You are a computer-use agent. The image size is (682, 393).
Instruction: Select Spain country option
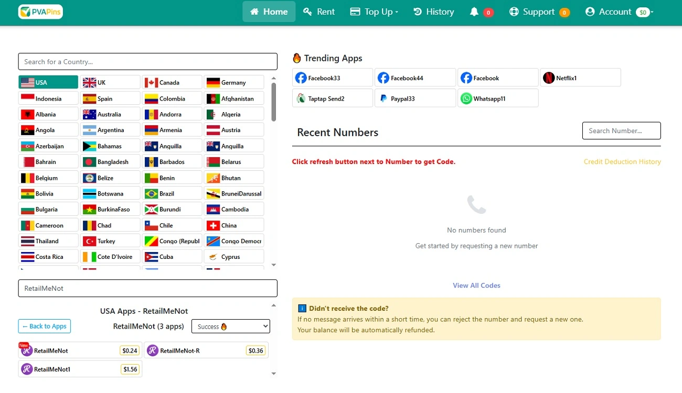tap(110, 99)
